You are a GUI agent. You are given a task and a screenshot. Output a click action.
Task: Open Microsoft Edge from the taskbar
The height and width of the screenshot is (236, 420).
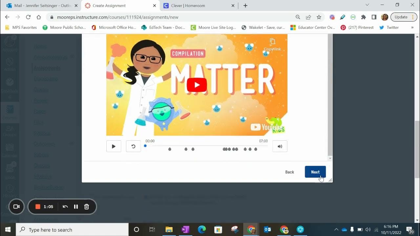tap(202, 229)
